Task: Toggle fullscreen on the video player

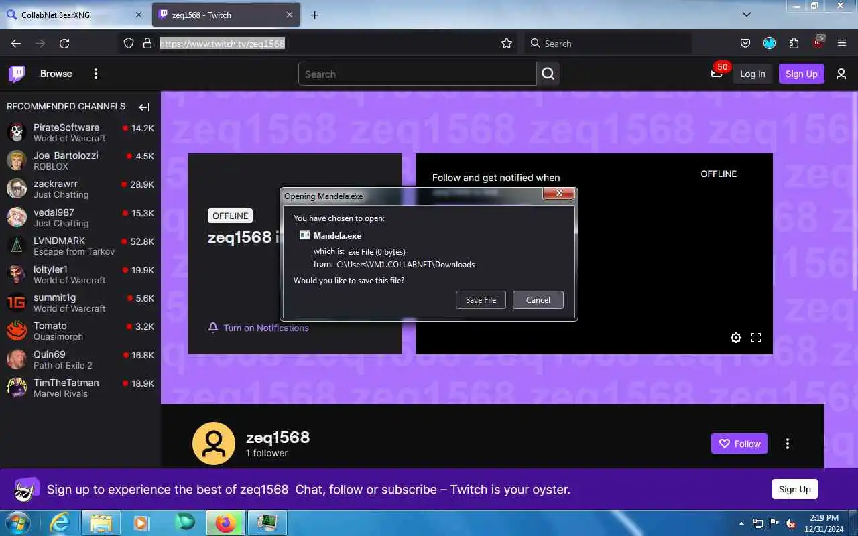Action: [756, 338]
